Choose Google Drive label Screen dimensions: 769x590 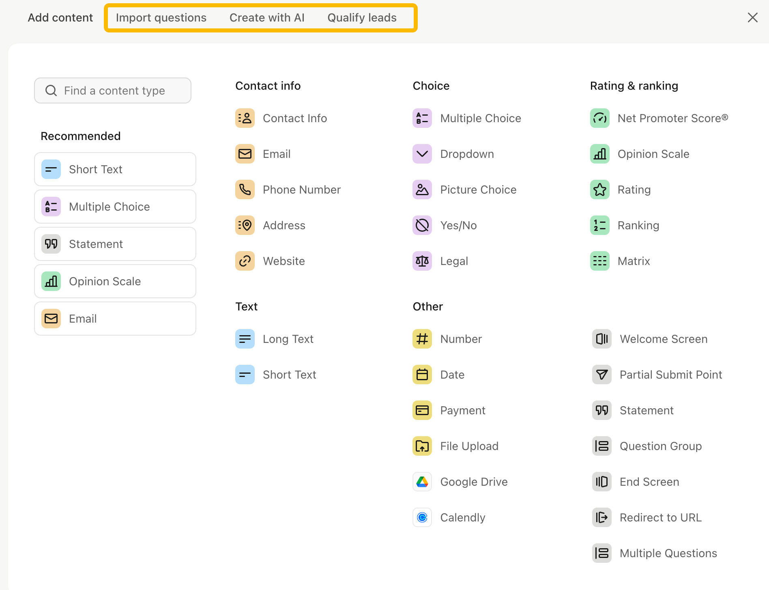coord(474,482)
